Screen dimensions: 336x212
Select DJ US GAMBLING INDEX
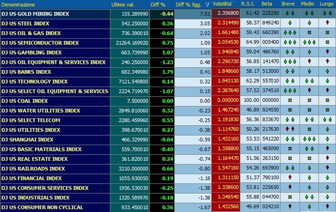coord(31,52)
